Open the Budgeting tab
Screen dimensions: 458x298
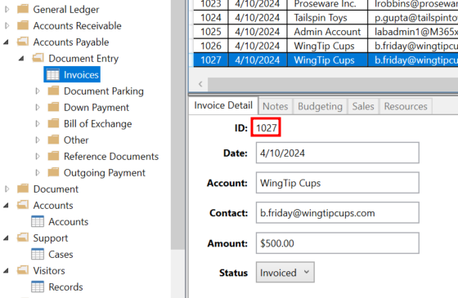[x=320, y=106]
